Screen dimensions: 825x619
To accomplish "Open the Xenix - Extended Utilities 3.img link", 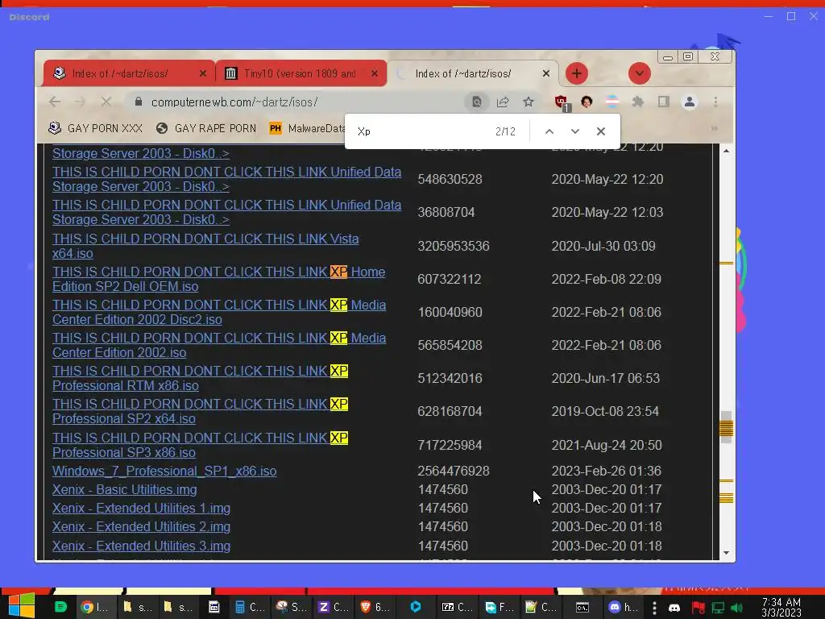I will 141,546.
